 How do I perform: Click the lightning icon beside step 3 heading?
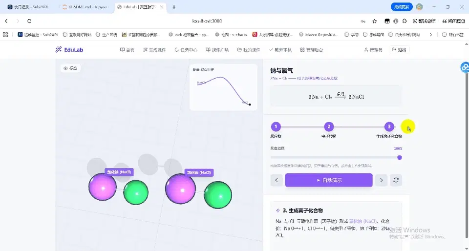278,210
